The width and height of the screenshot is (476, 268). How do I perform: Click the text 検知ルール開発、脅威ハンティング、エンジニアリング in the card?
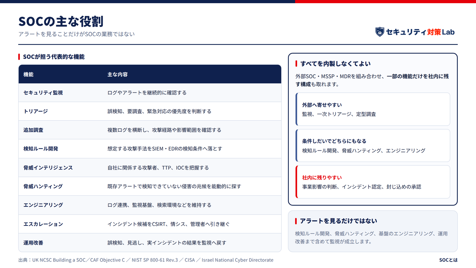(x=363, y=150)
